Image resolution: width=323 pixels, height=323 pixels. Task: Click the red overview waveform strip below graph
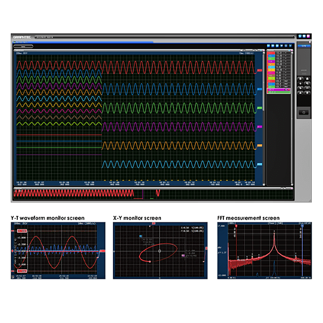(x=75, y=193)
